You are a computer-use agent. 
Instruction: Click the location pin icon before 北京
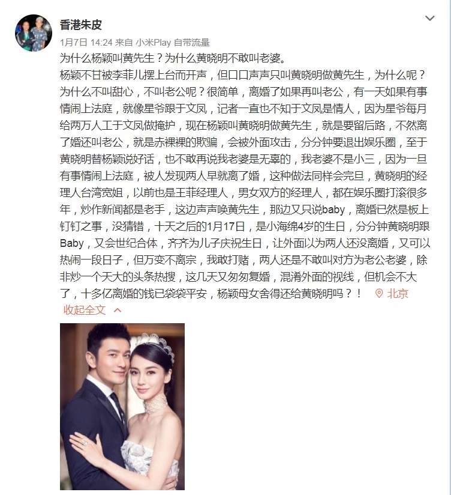point(379,294)
